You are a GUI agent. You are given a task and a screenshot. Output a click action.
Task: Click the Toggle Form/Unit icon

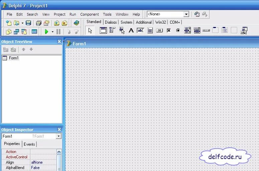pyautogui.click(x=24, y=31)
